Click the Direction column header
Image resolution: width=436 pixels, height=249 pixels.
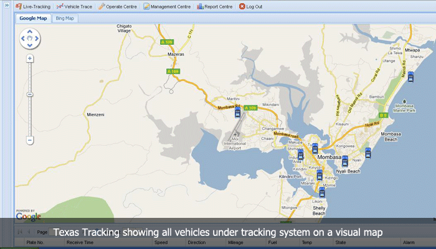point(196,242)
